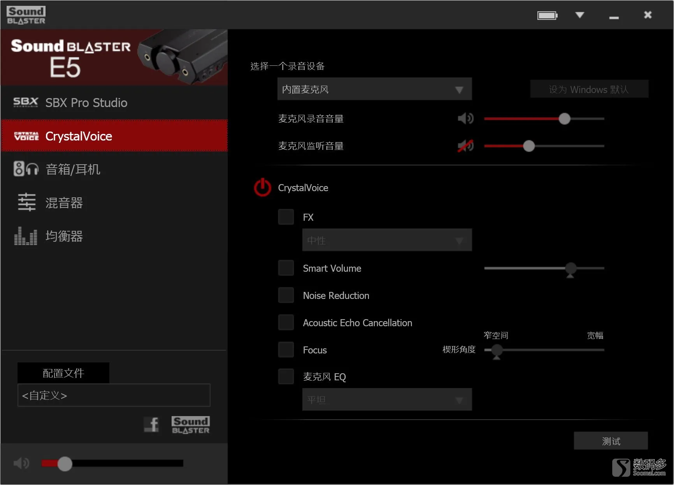The image size is (674, 485).
Task: Open the SBX Pro Studio section
Action: (114, 103)
